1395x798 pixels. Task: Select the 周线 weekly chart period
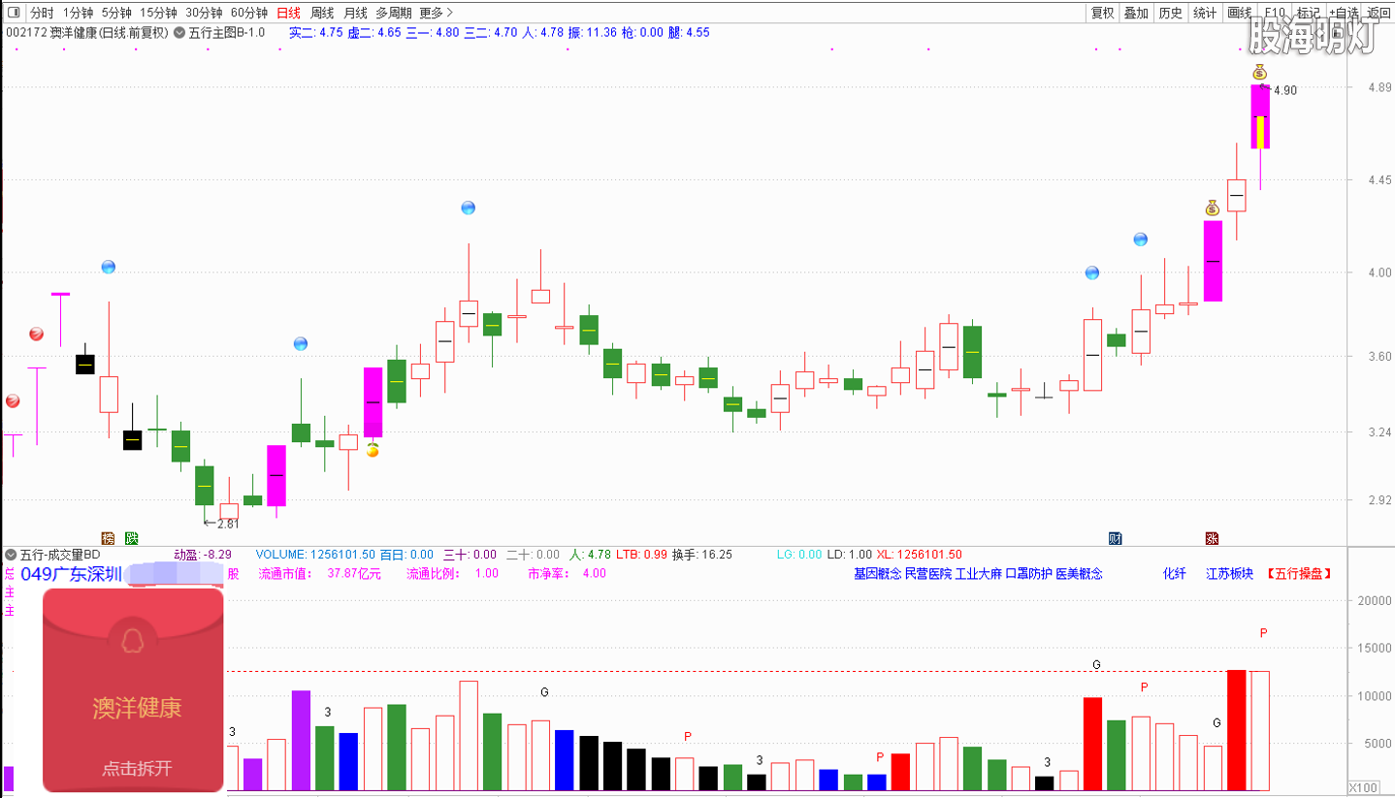tap(322, 13)
